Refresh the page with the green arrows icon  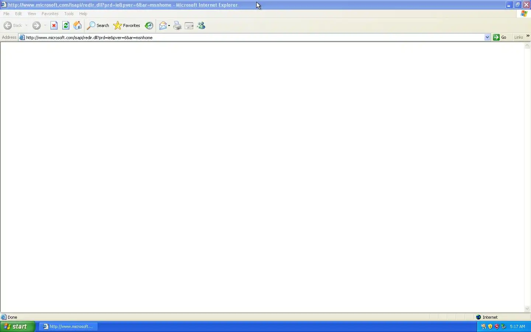(66, 25)
